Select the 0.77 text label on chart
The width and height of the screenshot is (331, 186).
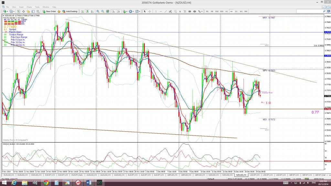tap(315, 112)
